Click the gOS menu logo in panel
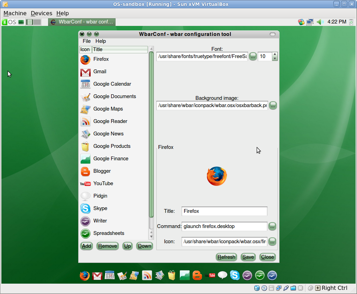The width and height of the screenshot is (357, 294). click(9, 22)
